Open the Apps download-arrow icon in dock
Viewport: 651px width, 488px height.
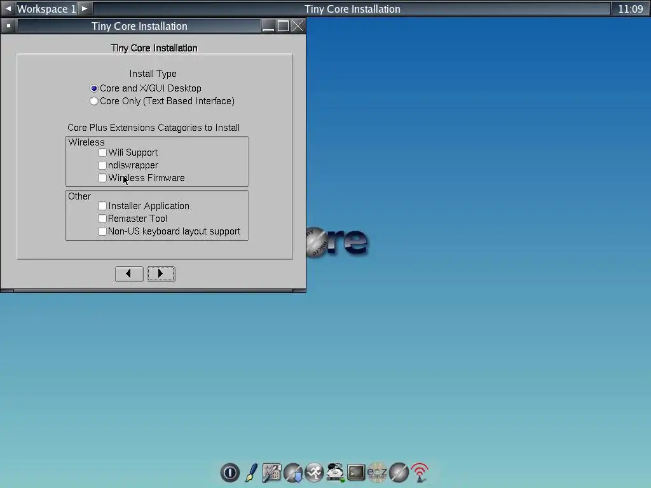(293, 473)
